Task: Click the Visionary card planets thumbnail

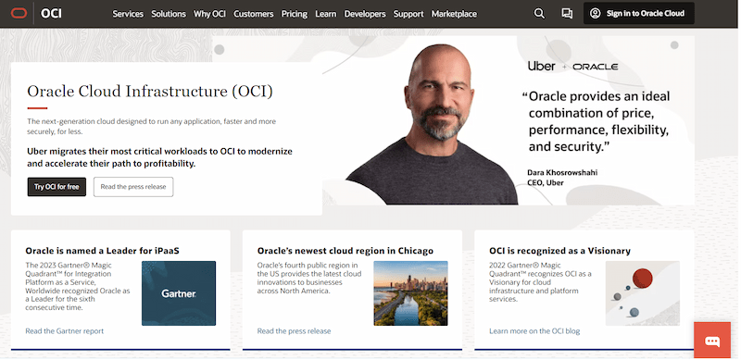Action: pos(643,293)
